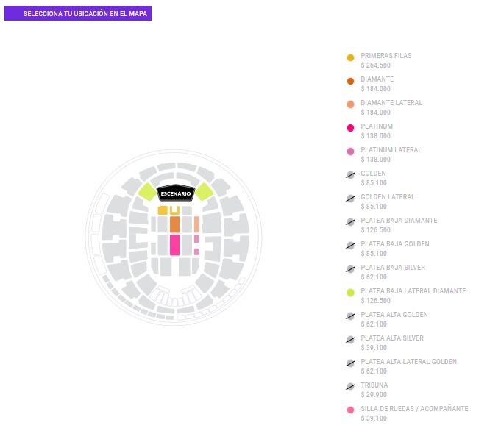Select the Platinum pink legend dot
The width and height of the screenshot is (501, 442).
click(350, 128)
